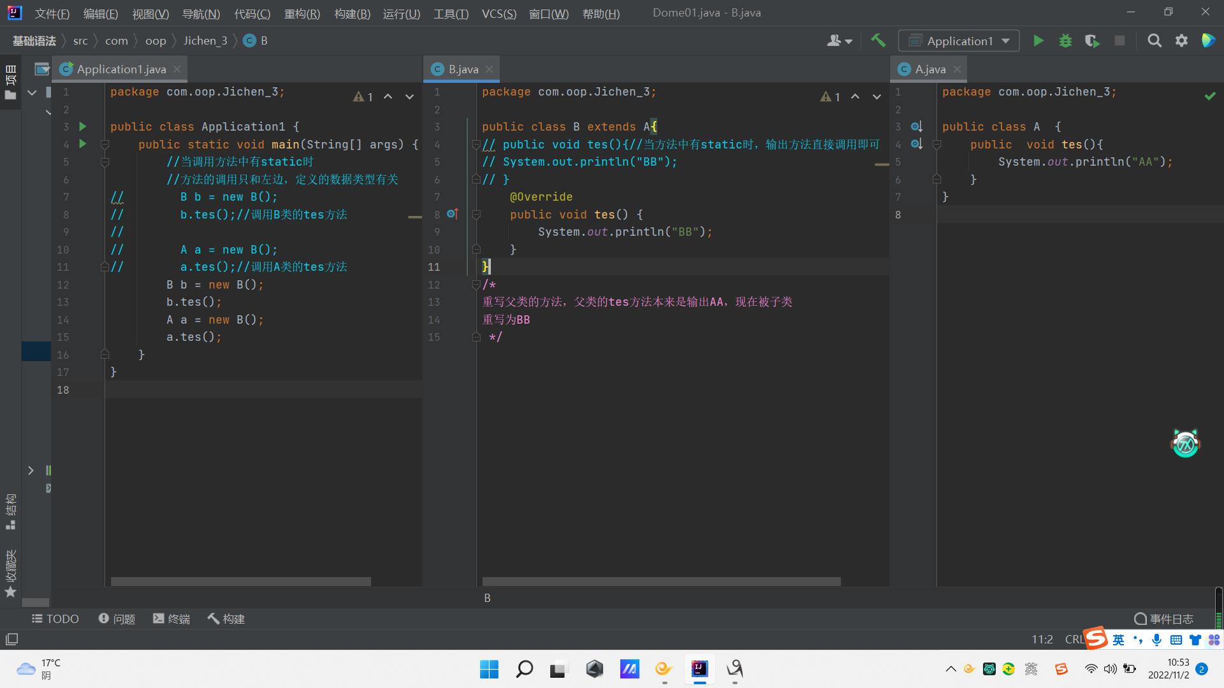
Task: Toggle fold for tes method in A.java
Action: [x=936, y=145]
